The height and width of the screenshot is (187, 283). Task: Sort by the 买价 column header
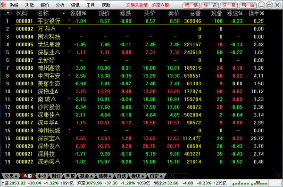[x=150, y=13]
